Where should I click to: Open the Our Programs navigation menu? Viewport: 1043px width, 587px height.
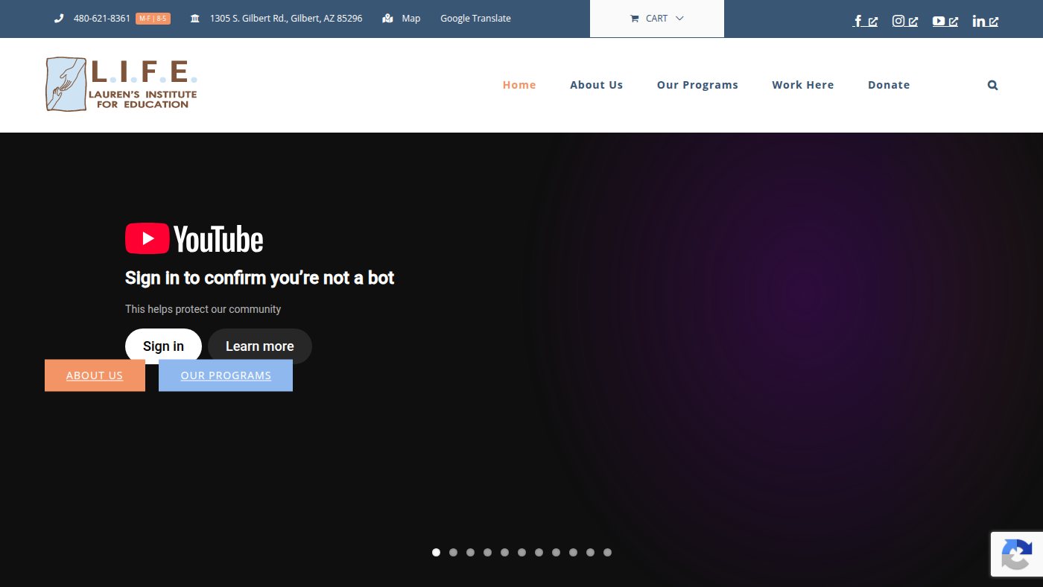click(697, 85)
